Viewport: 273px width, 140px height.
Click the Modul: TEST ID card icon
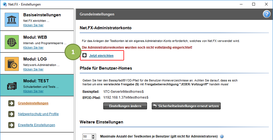coord(12,86)
